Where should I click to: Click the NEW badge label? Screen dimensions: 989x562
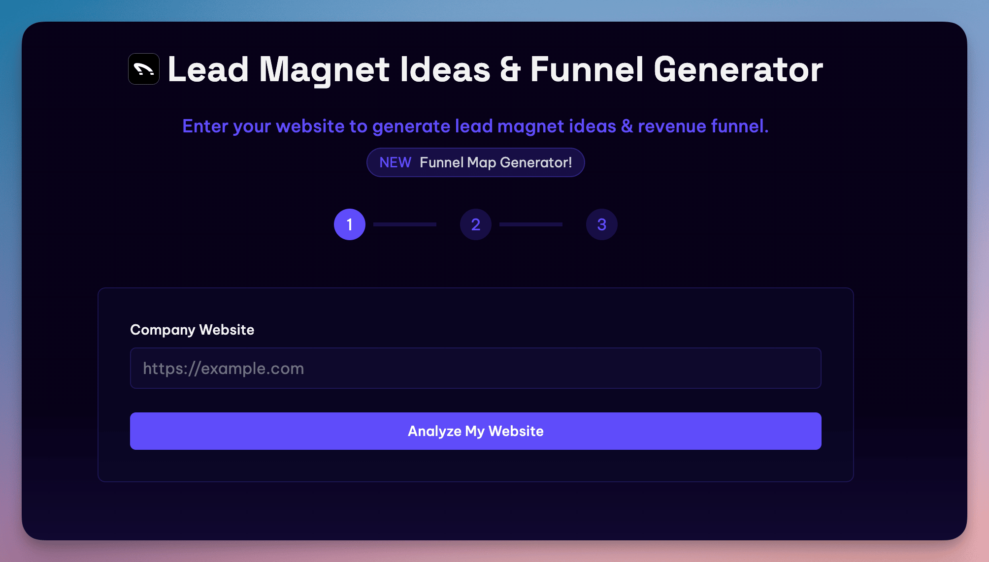pos(395,162)
